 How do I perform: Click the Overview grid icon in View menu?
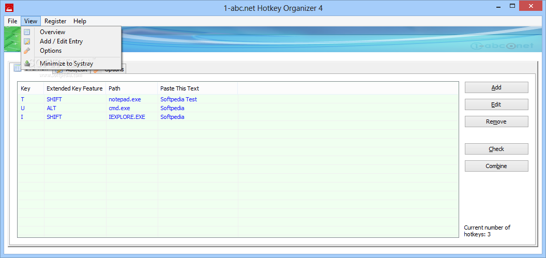tap(27, 32)
